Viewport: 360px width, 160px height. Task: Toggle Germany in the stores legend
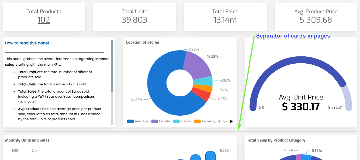pos(205,121)
